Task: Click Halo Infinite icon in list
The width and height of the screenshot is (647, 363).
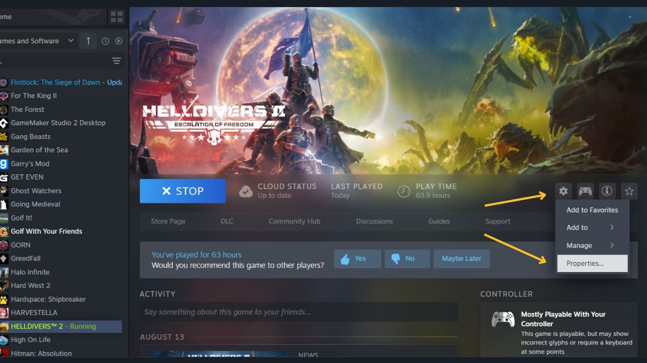Action: (x=4, y=272)
